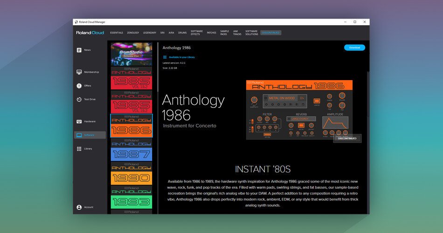Image resolution: width=443 pixels, height=233 pixels.
Task: Open the Account profile icon
Action: click(x=79, y=207)
